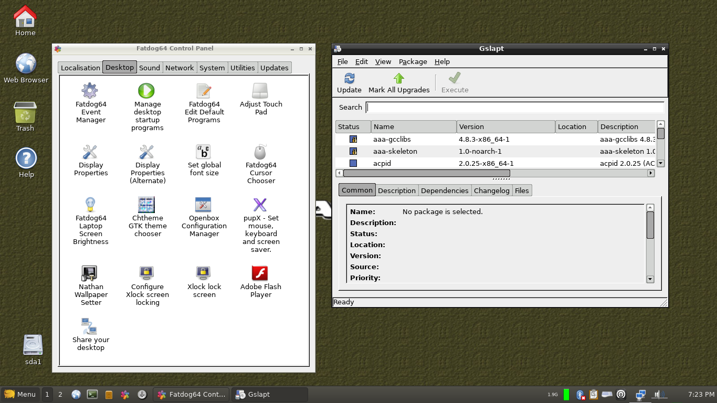The height and width of the screenshot is (403, 717).
Task: Switch to virtual desktop 2 in taskbar
Action: (x=60, y=395)
